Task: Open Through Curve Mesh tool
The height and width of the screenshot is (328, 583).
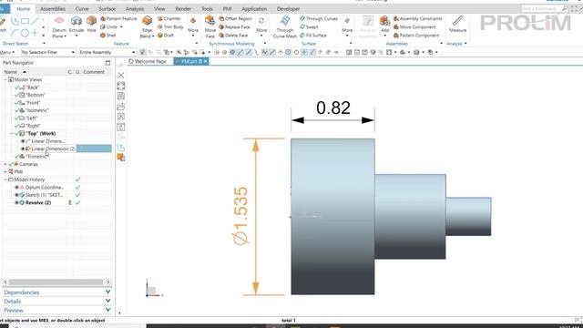Action: (285, 26)
